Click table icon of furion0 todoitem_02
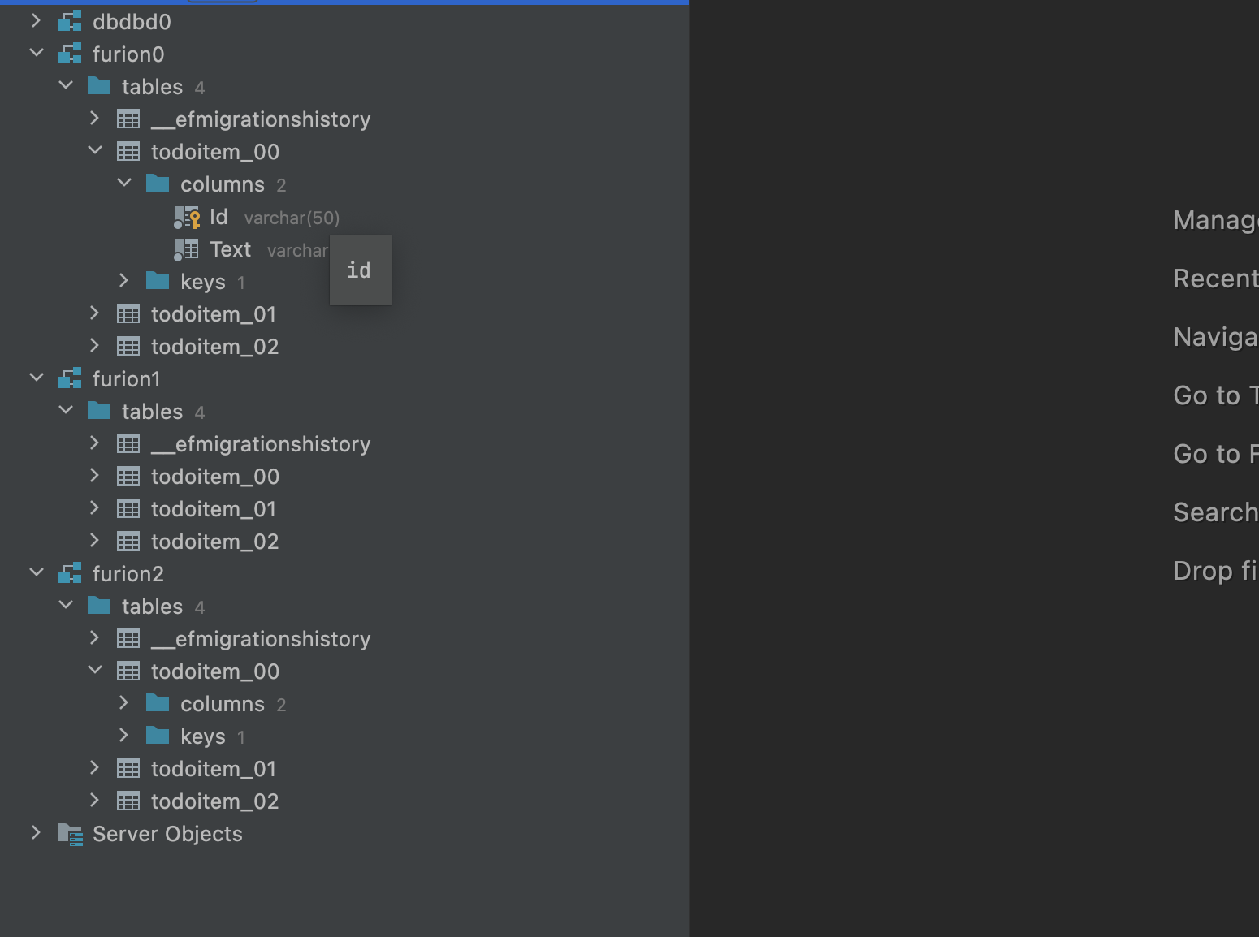 pyautogui.click(x=128, y=347)
